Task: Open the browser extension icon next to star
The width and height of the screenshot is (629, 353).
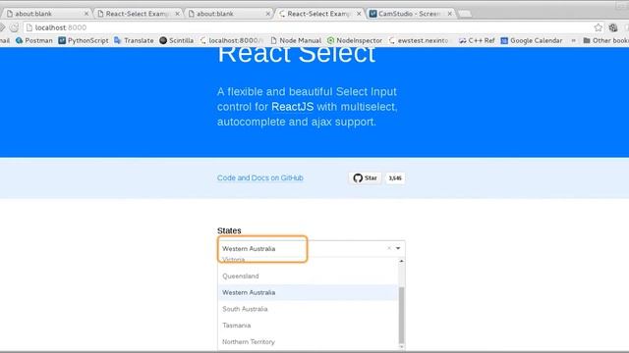Action: (x=613, y=27)
